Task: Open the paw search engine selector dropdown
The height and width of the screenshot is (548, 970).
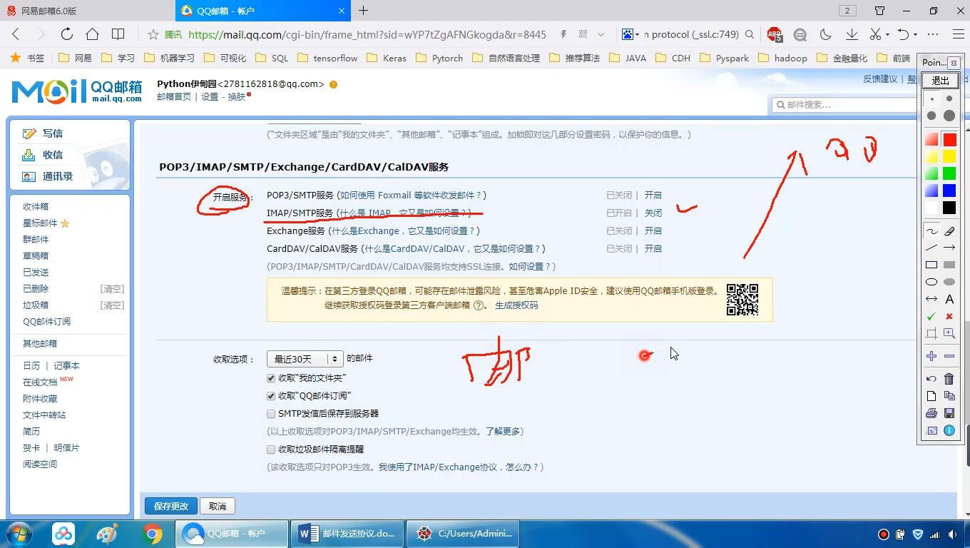Action: [630, 34]
